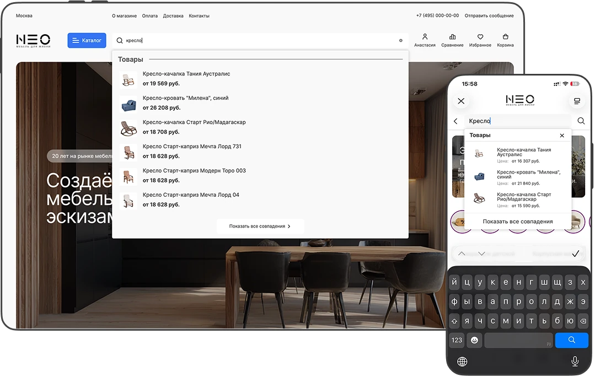Confirm with the keyboard toolbar checkmark
Screen dimensions: 595x377
coord(576,254)
